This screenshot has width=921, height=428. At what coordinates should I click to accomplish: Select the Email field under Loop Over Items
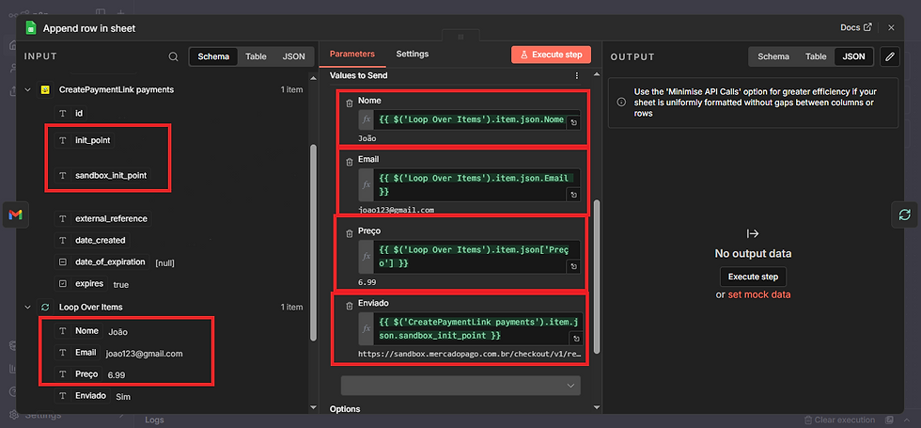(x=77, y=353)
